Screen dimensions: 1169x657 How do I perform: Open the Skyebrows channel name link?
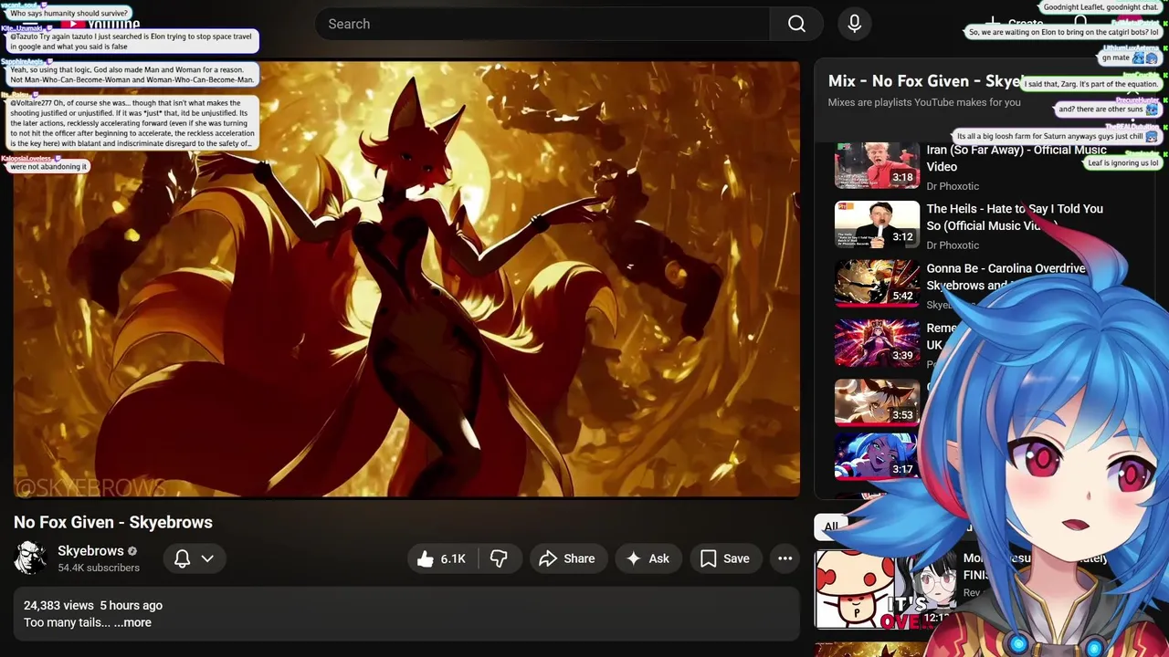[x=90, y=550]
